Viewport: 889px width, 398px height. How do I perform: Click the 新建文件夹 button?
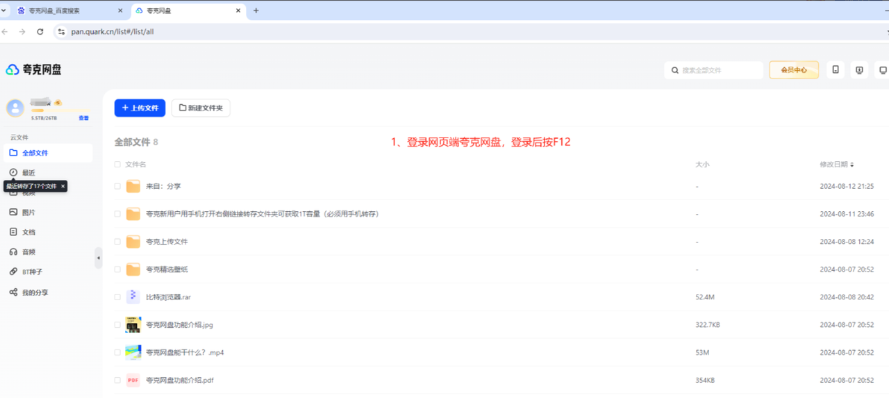pos(201,108)
